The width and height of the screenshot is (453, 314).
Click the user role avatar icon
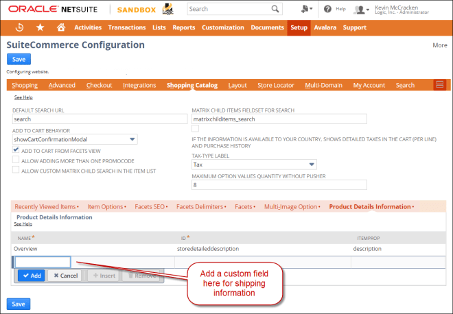361,10
